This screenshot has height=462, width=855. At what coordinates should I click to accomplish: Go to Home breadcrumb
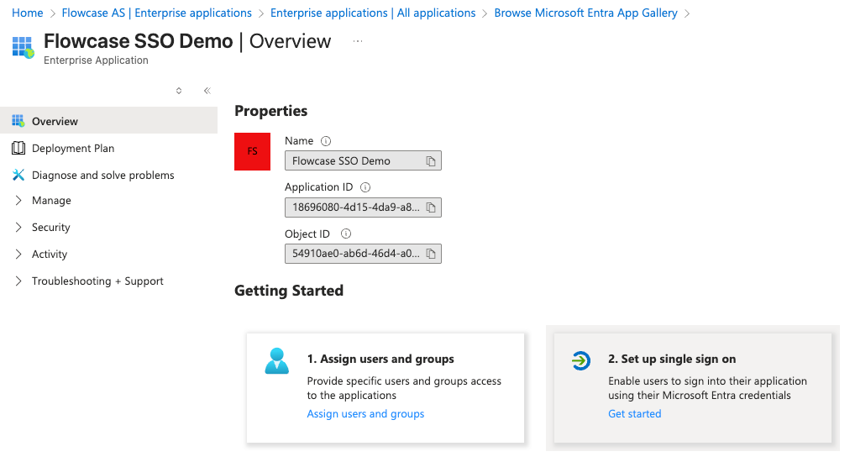tap(27, 13)
